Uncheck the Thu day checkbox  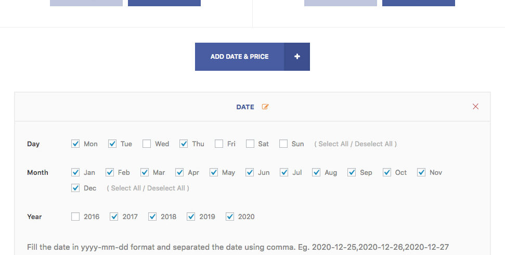(x=184, y=144)
